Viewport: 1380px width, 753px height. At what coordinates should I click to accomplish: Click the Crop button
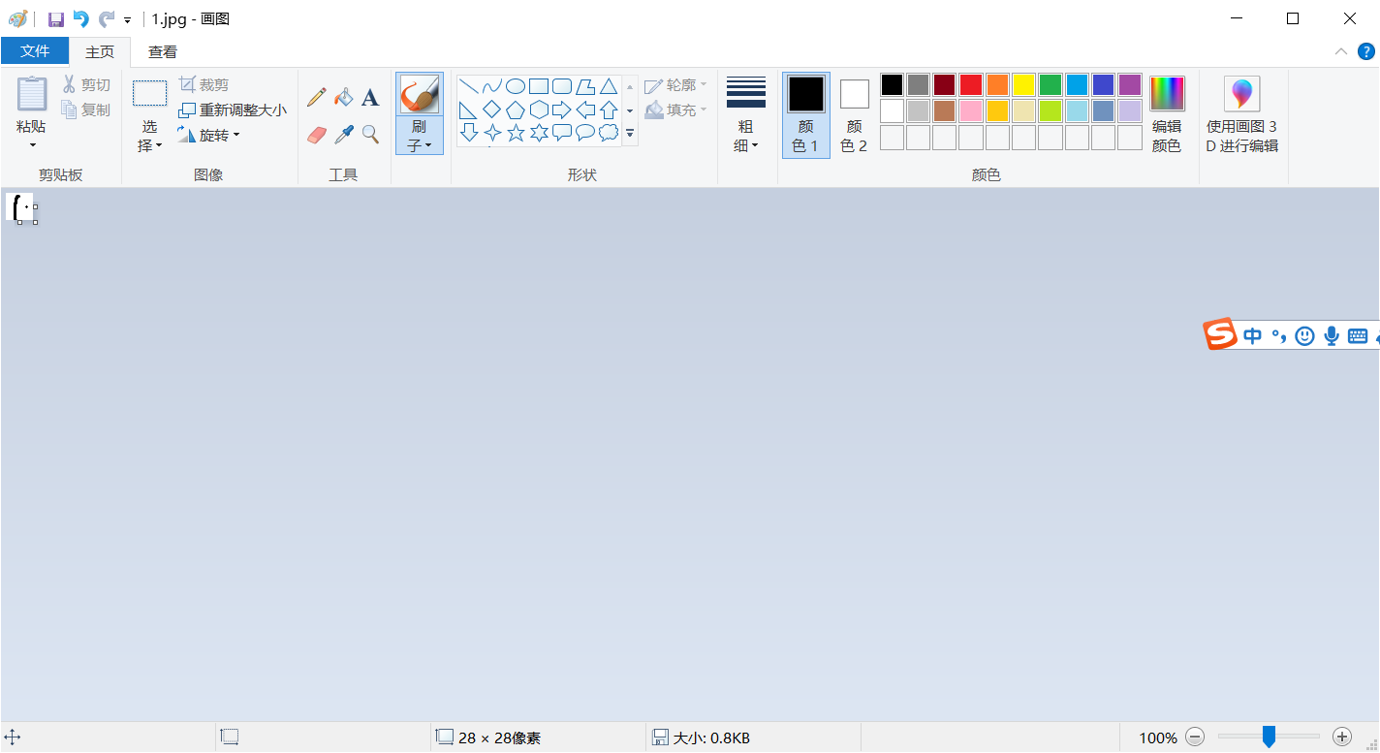pyautogui.click(x=204, y=84)
